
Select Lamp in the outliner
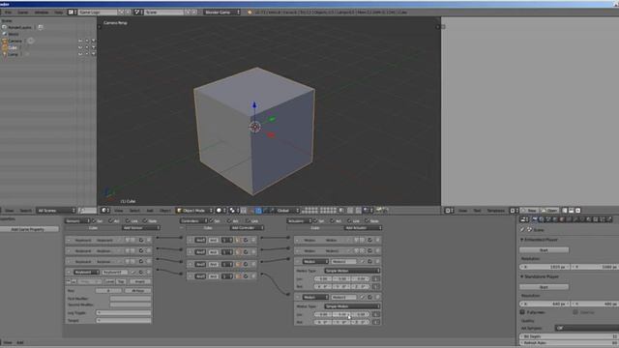point(13,54)
